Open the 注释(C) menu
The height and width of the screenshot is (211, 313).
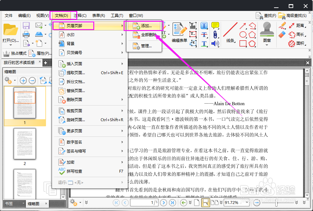80,16
